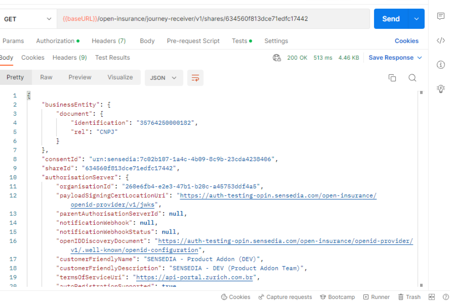450x302 pixels.
Task: Expand the Send button dropdown arrow
Action: 416,19
